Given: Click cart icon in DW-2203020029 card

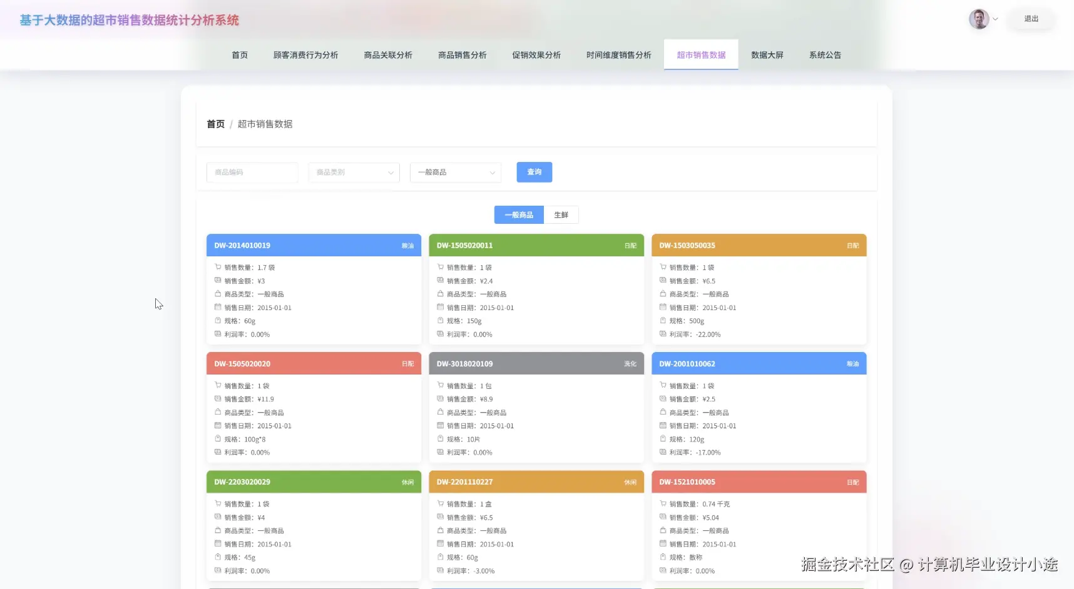Looking at the screenshot, I should coord(218,503).
